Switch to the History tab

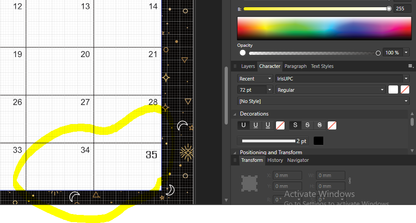click(x=275, y=160)
